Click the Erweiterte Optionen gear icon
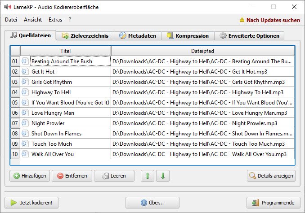The height and width of the screenshot is (213, 305). point(223,36)
